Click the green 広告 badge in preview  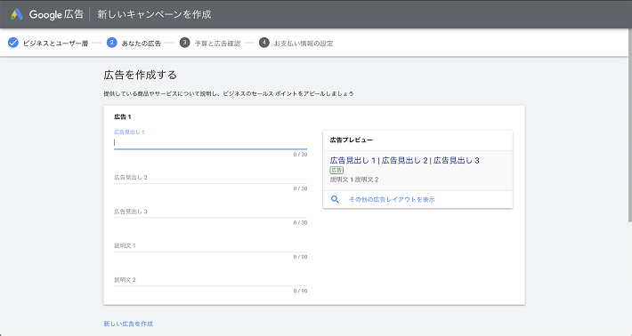click(x=336, y=170)
